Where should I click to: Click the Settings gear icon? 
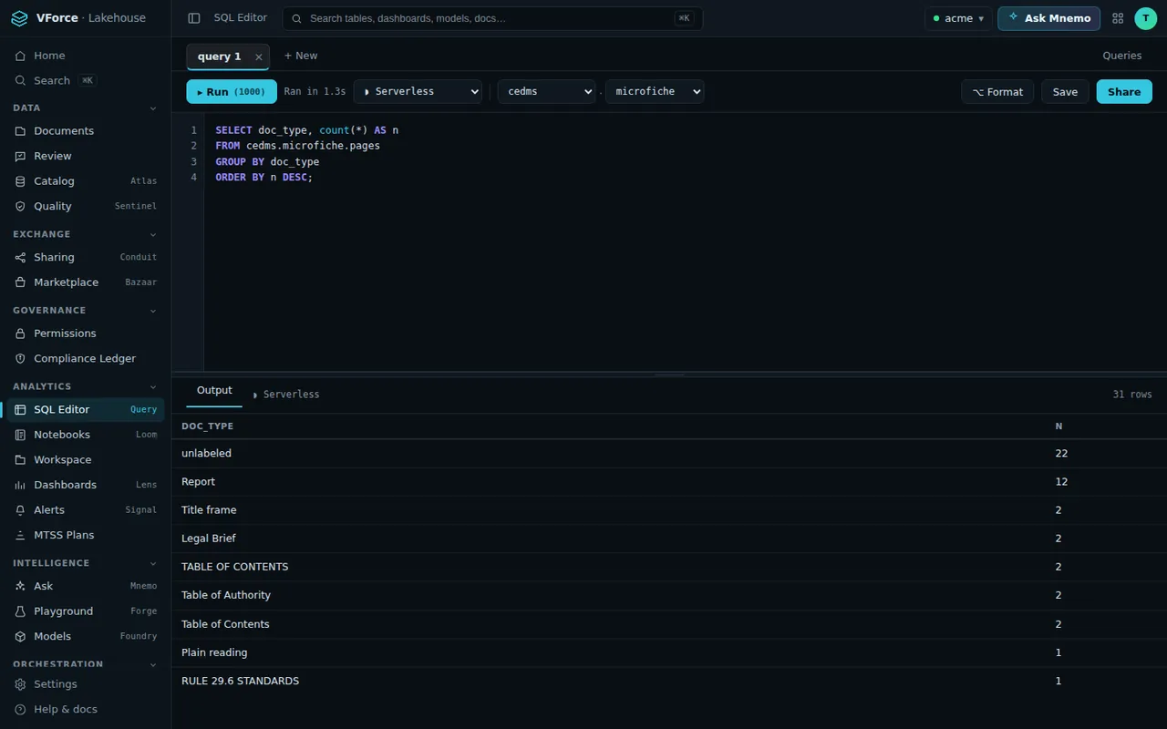(20, 684)
